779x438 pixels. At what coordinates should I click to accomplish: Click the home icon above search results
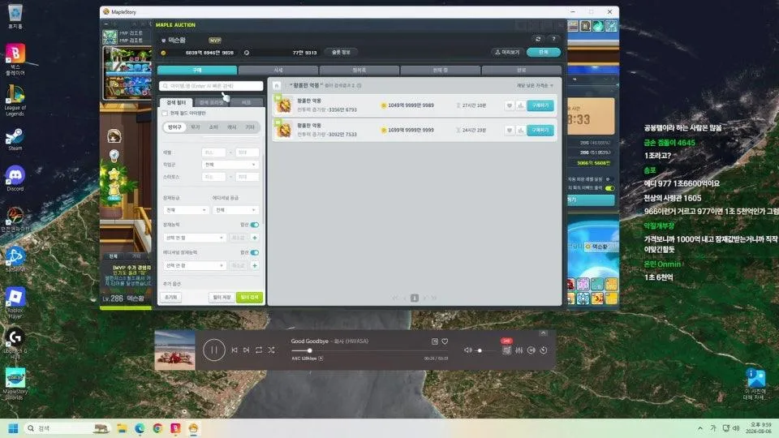pyautogui.click(x=278, y=85)
